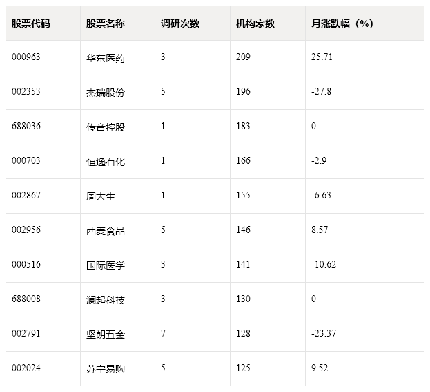
Task: Click monthly change -6.63
Action: click(x=321, y=196)
